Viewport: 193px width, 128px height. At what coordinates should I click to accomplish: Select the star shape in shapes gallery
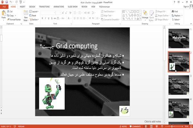coord(138,19)
